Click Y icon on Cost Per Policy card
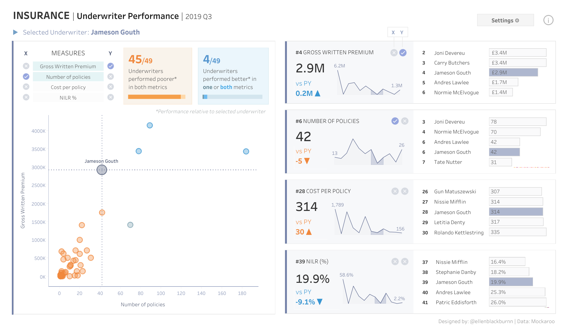This screenshot has width=568, height=326. [405, 191]
